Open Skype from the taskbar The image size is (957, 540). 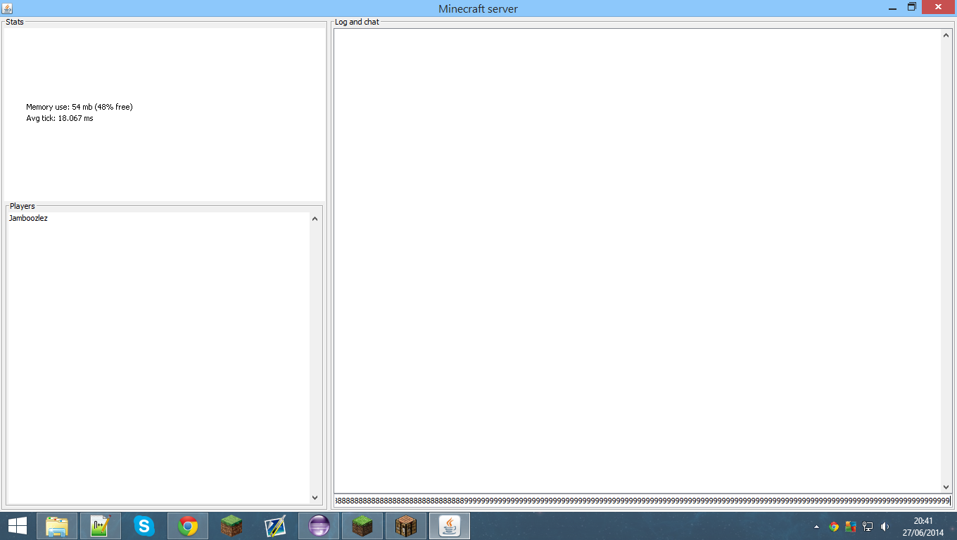pos(144,526)
